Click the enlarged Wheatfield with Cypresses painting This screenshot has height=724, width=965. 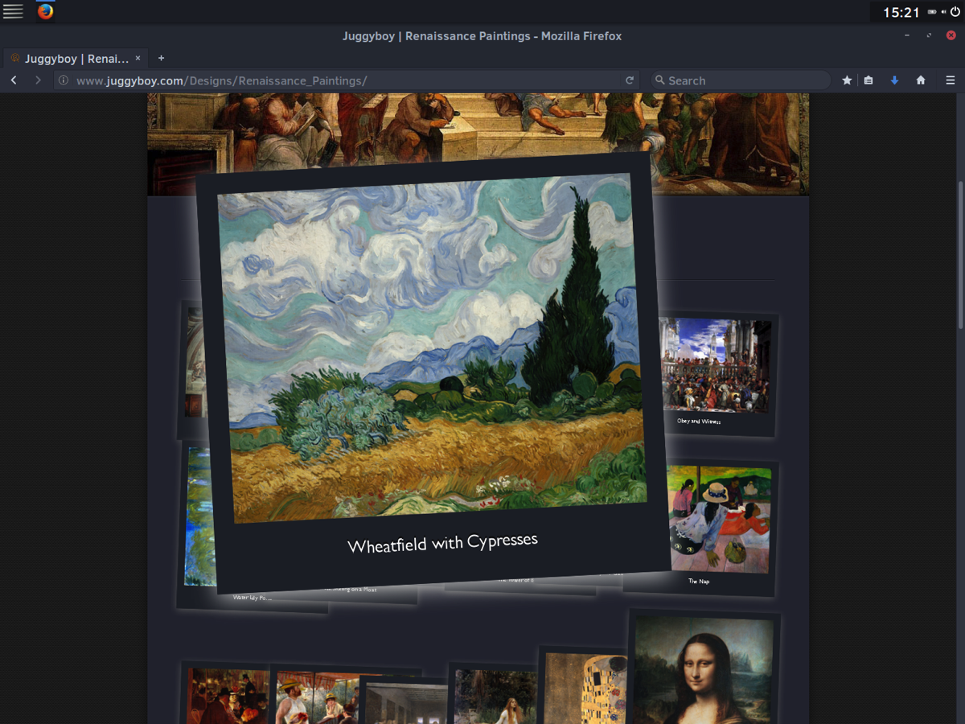(x=432, y=348)
